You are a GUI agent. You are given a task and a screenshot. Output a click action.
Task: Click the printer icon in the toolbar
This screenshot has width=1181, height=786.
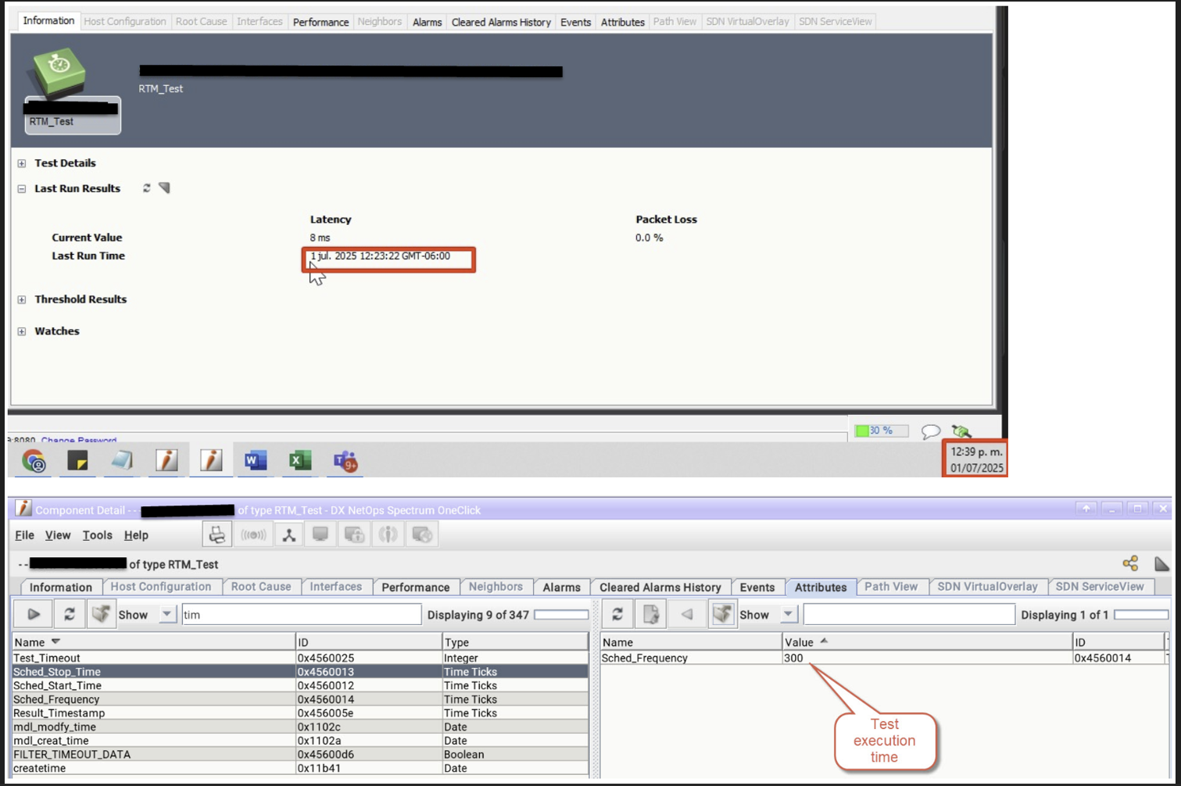[217, 534]
